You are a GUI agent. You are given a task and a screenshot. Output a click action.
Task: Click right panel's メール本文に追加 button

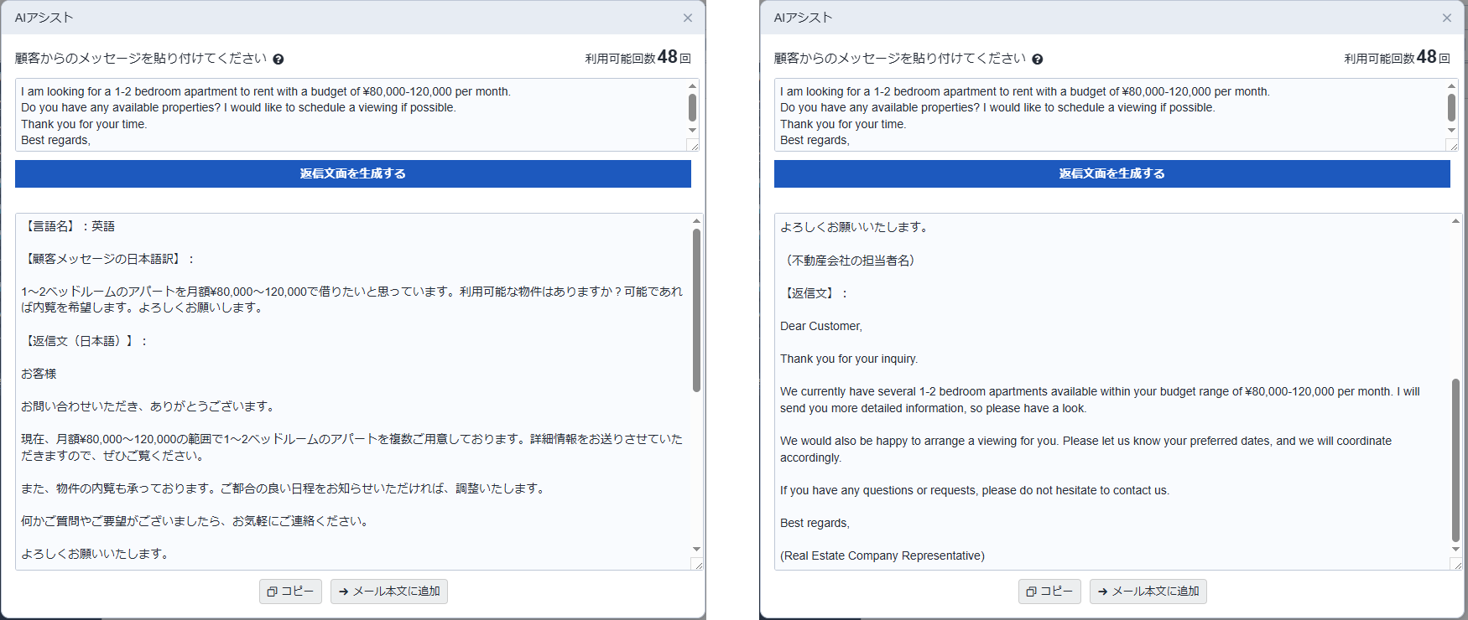pyautogui.click(x=1148, y=592)
